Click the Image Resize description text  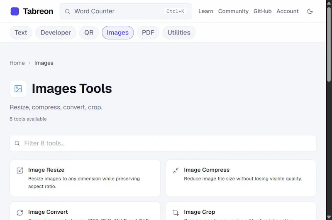click(84, 183)
